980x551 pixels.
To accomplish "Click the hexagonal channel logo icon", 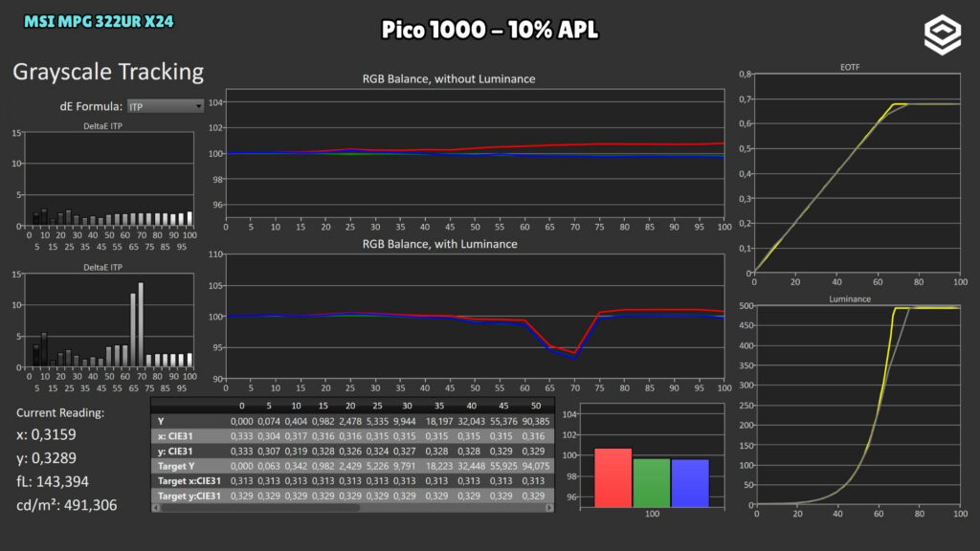I will (x=943, y=34).
